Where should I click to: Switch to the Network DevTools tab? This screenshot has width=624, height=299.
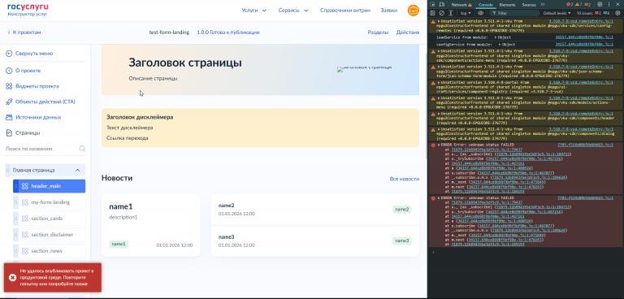[461, 5]
